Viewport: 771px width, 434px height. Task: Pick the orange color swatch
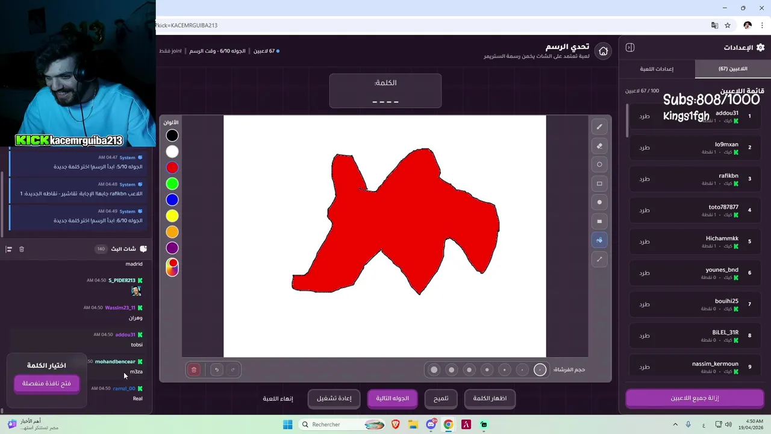[172, 231]
